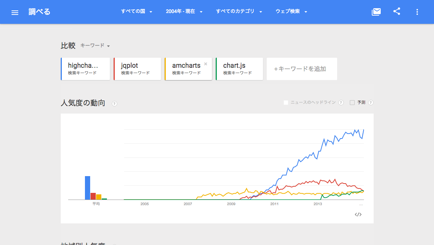This screenshot has height=245, width=434.
Task: Open the 2004年 - 現在 date range dropdown
Action: 184,12
